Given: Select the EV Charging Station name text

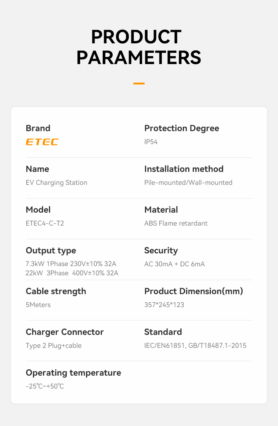Looking at the screenshot, I should 56,183.
